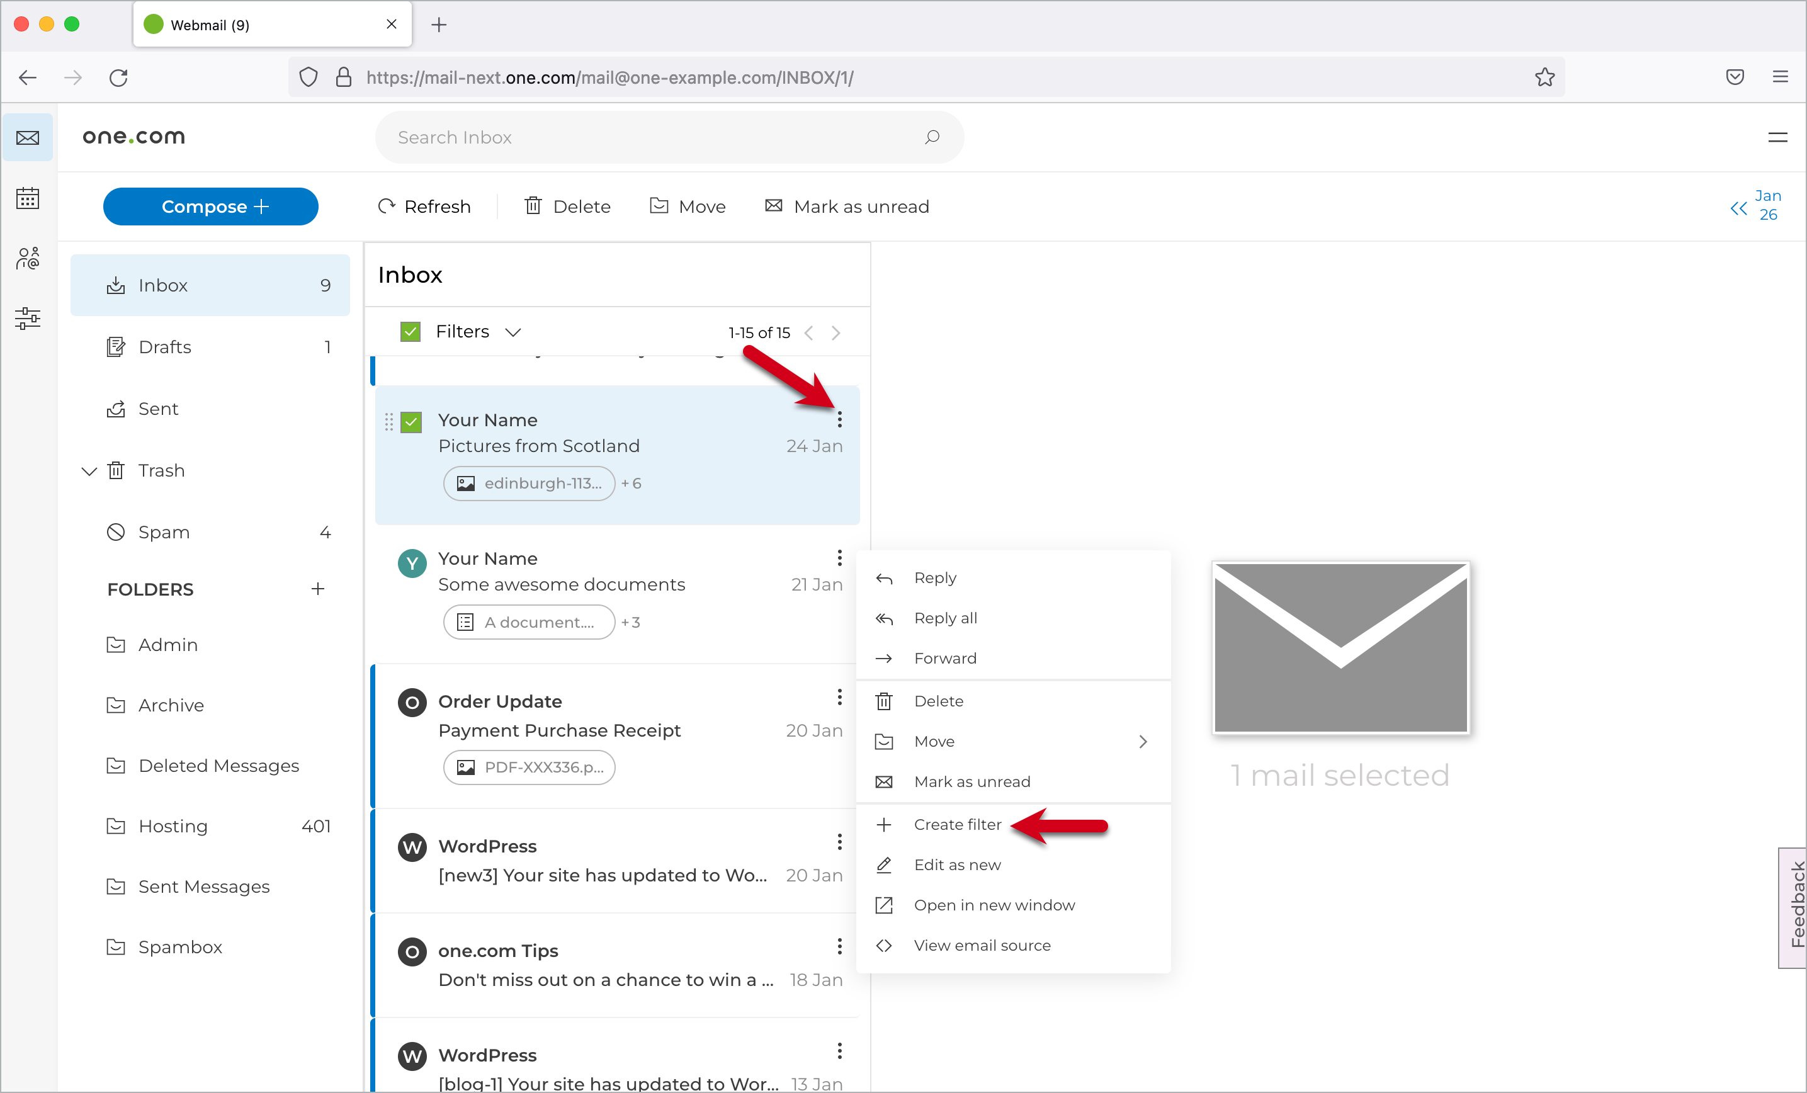
Task: Expand the Move submenu in context menu
Action: point(1143,742)
